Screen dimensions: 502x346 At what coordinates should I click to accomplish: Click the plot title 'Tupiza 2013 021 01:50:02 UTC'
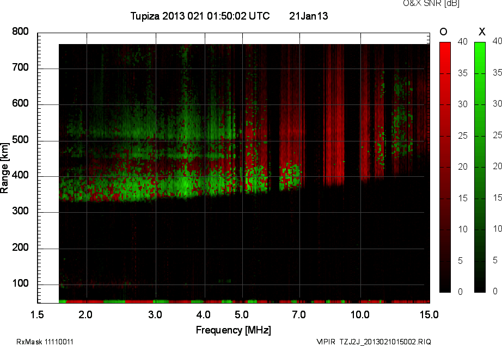click(x=200, y=16)
